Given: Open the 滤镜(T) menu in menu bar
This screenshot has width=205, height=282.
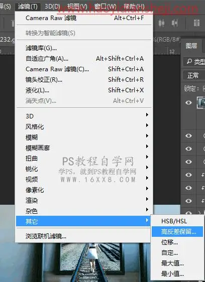Looking at the screenshot, I should click(x=28, y=7).
